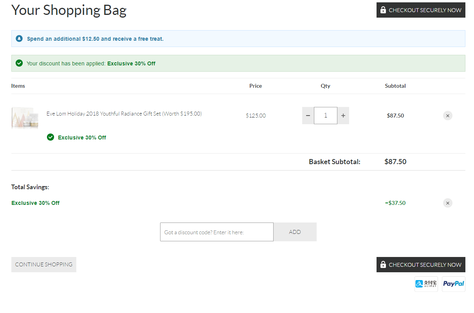Click the Continue Shopping button

tap(44, 264)
